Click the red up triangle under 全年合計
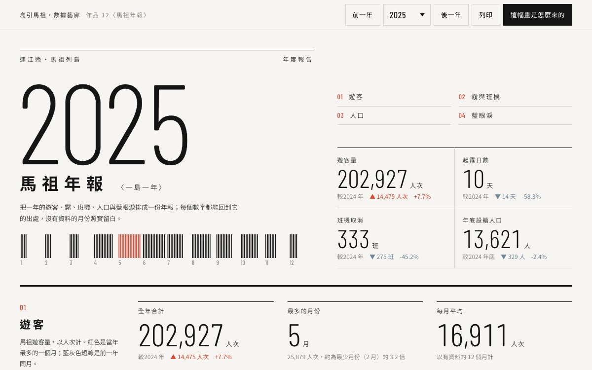 [x=173, y=357]
